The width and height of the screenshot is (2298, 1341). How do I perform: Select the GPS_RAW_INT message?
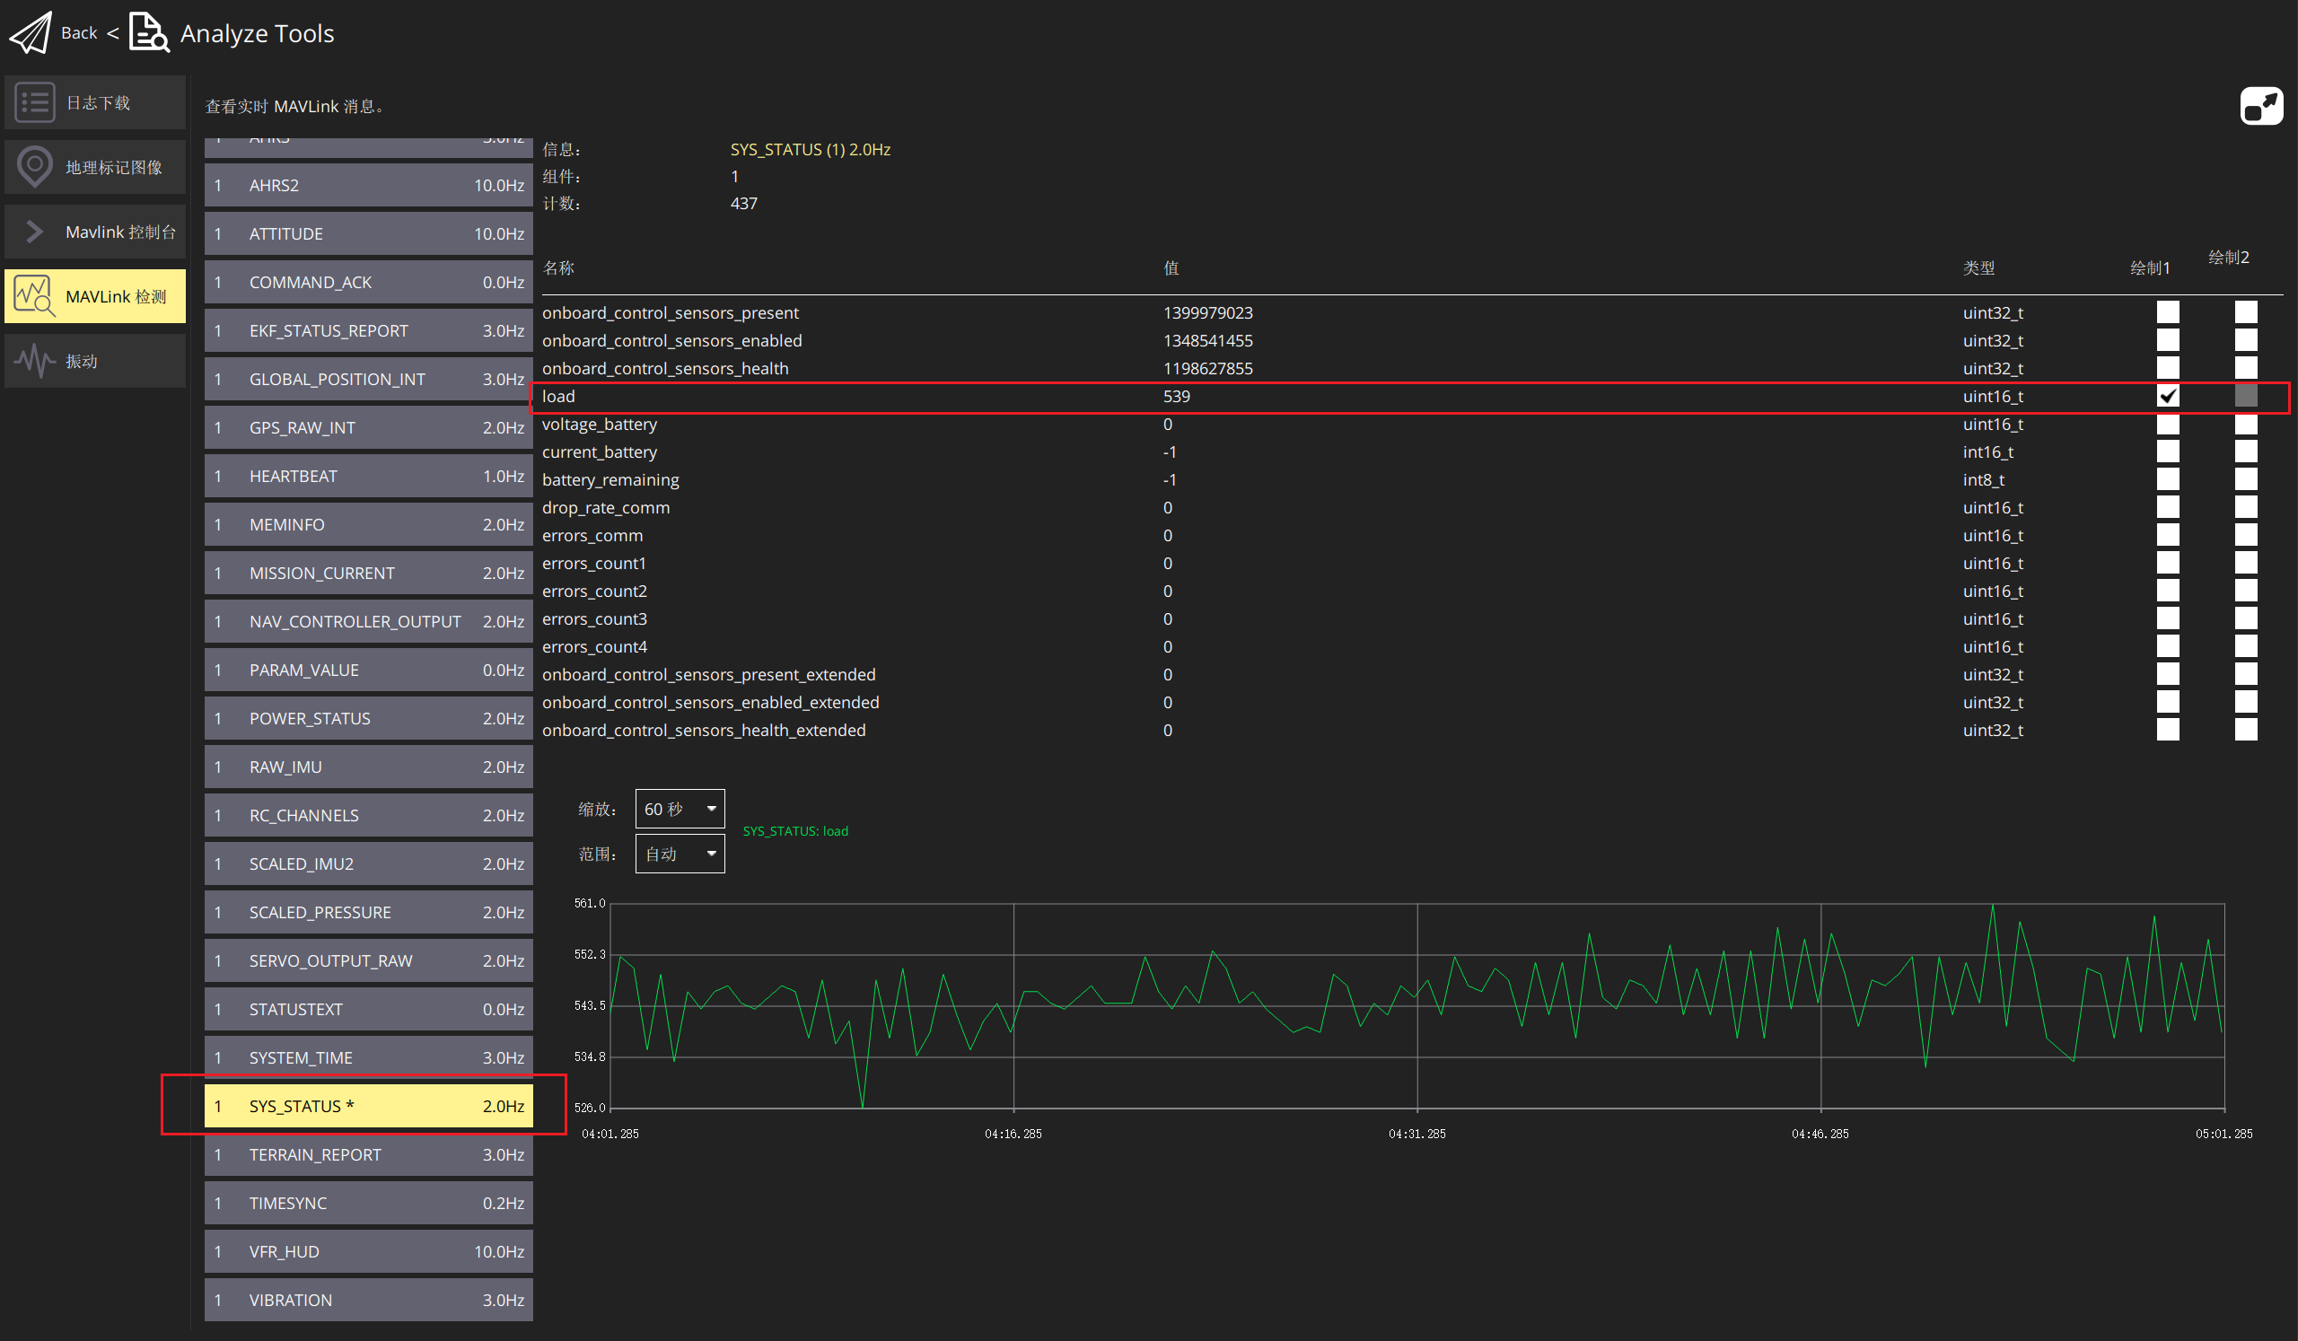[368, 427]
